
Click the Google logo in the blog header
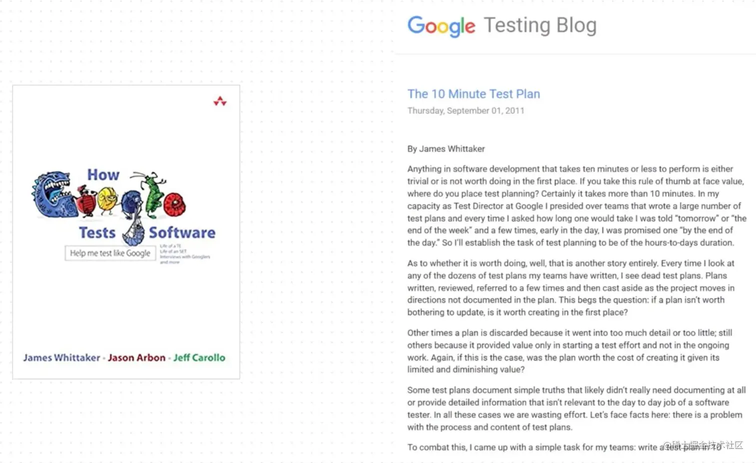[441, 26]
